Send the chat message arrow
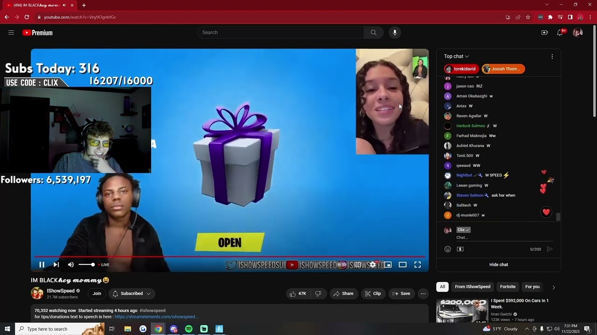Image resolution: width=597 pixels, height=335 pixels. (550, 249)
